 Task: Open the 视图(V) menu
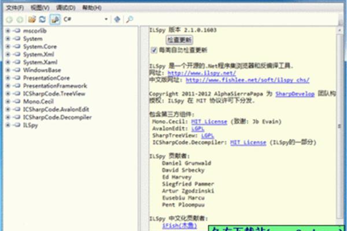pyautogui.click(x=40, y=8)
